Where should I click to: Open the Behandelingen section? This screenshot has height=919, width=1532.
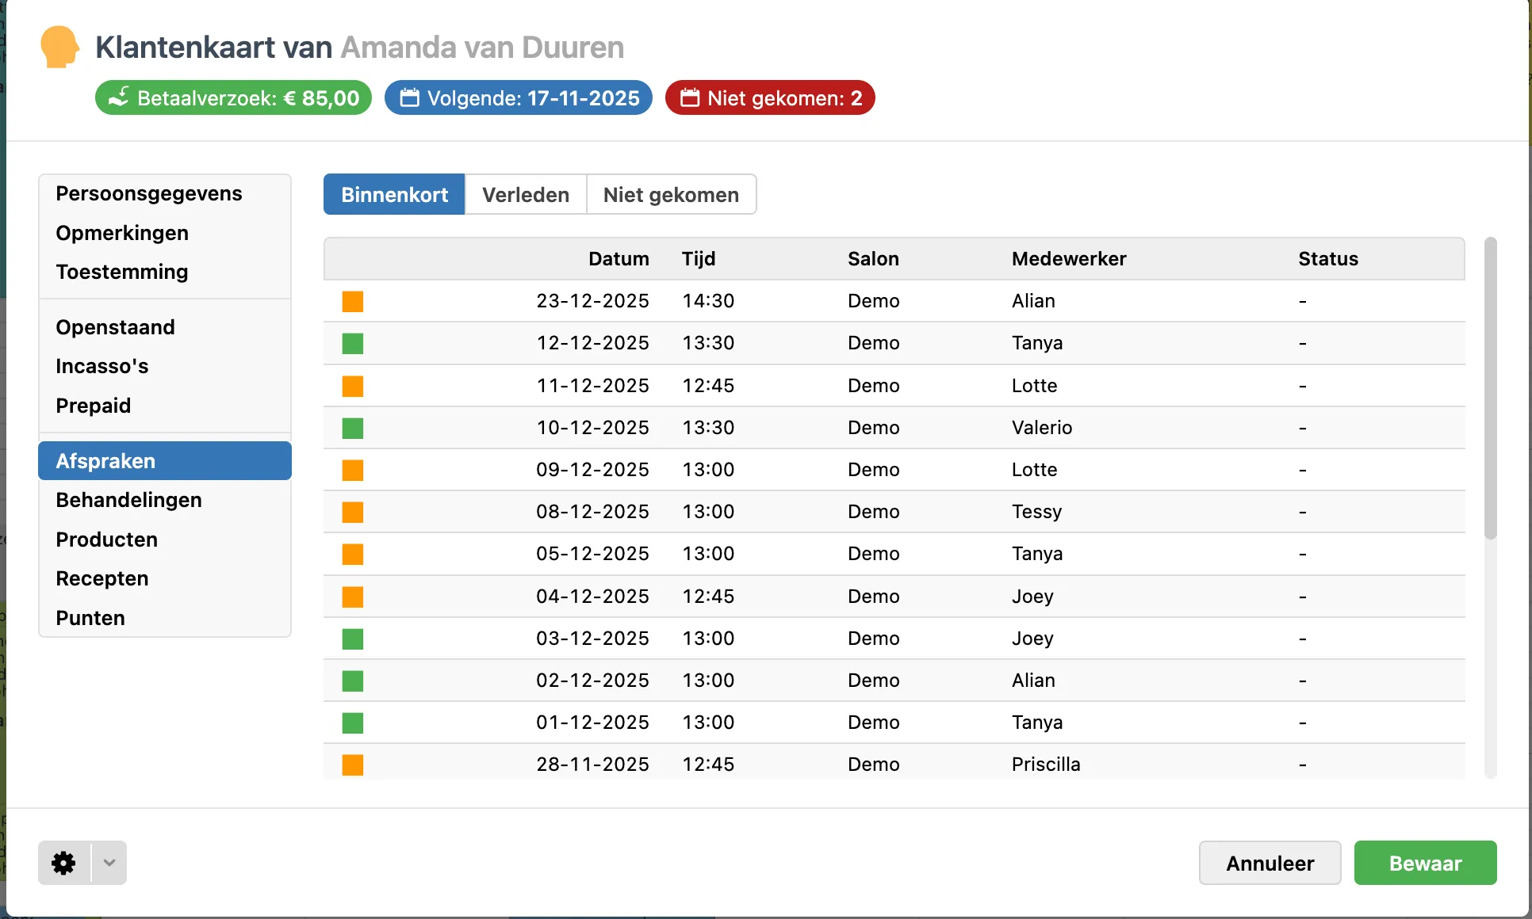(128, 500)
